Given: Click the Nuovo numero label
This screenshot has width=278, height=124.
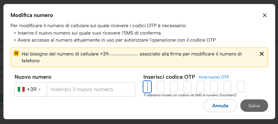Looking at the screenshot, I should [33, 77].
